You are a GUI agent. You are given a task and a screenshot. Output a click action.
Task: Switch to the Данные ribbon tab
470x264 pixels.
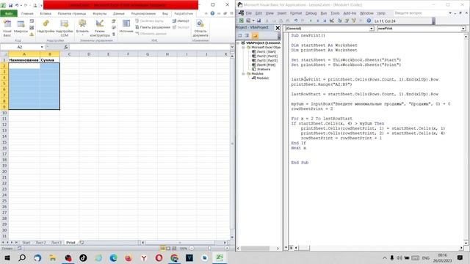119,13
